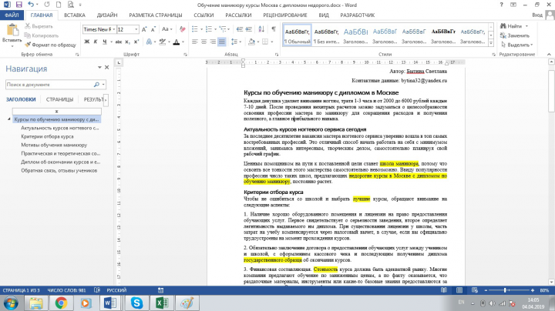Center the paragraph text
The height and width of the screenshot is (311, 555).
point(203,42)
